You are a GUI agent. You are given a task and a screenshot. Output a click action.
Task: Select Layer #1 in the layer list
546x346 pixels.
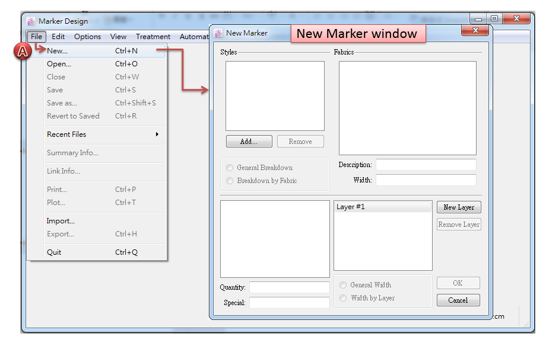pyautogui.click(x=382, y=207)
